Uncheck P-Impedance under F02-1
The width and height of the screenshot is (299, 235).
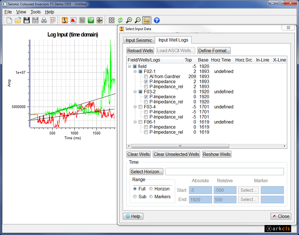[146, 82]
